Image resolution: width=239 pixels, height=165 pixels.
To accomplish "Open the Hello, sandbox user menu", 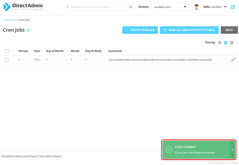I will [x=215, y=7].
